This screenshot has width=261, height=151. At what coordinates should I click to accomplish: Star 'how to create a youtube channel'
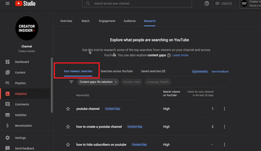click(68, 127)
